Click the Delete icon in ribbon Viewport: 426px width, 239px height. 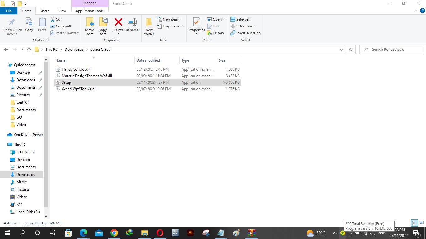[118, 22]
